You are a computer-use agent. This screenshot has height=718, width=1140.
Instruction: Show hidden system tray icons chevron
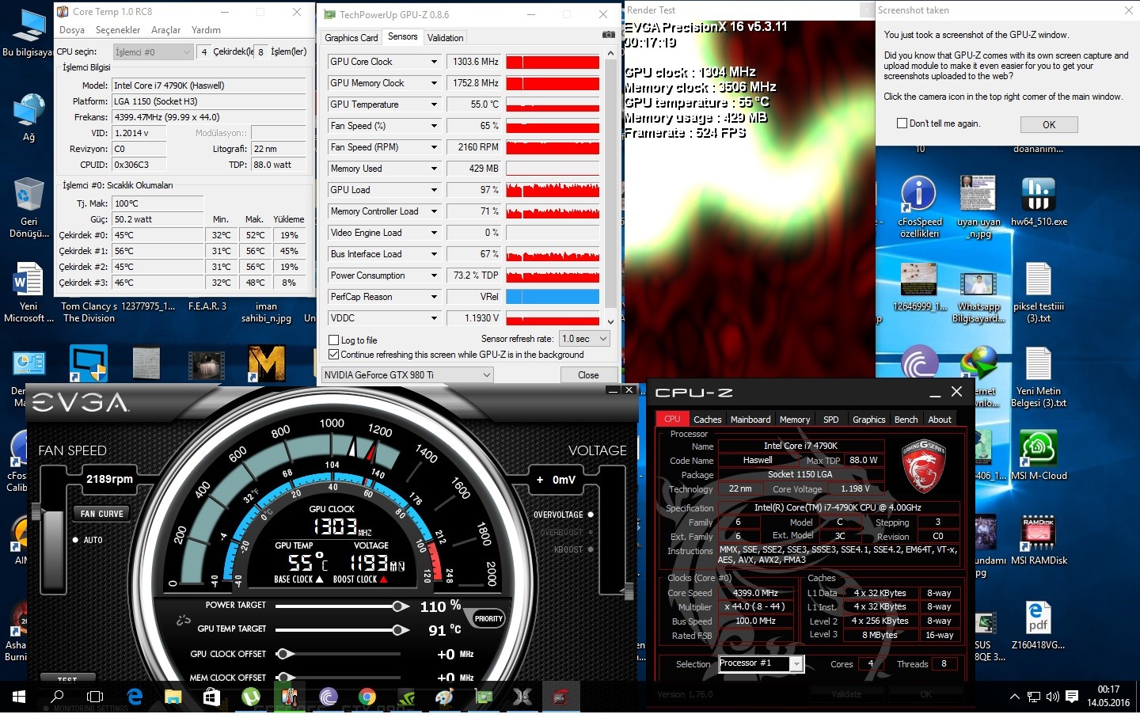[1014, 697]
